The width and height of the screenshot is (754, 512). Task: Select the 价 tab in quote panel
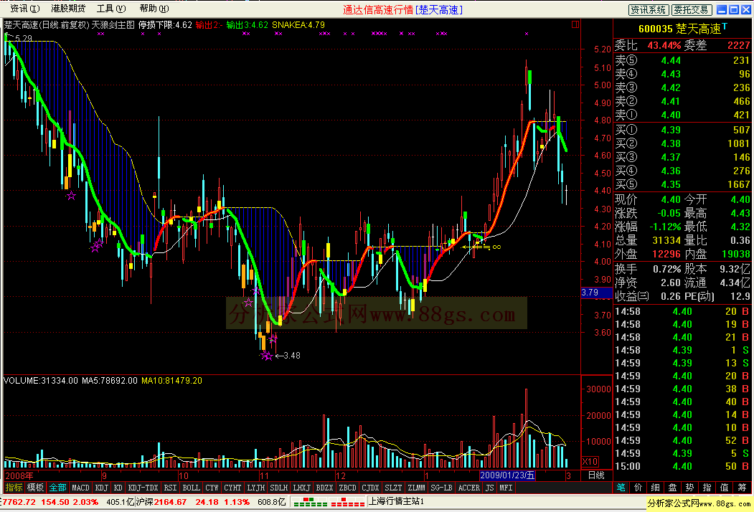click(x=638, y=488)
